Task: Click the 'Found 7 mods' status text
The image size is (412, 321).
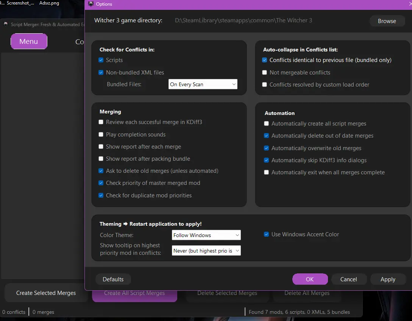Action: point(299,312)
